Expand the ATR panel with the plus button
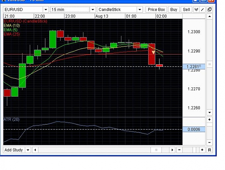This screenshot has height=170, width=225. [210, 120]
